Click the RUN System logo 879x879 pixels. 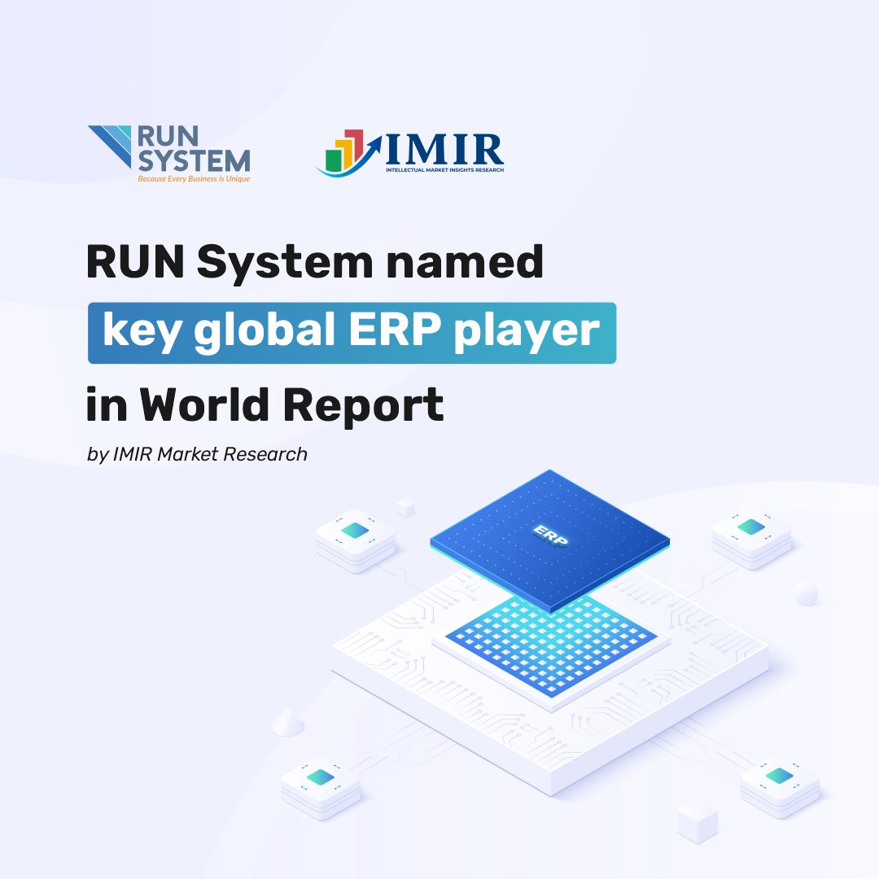169,154
